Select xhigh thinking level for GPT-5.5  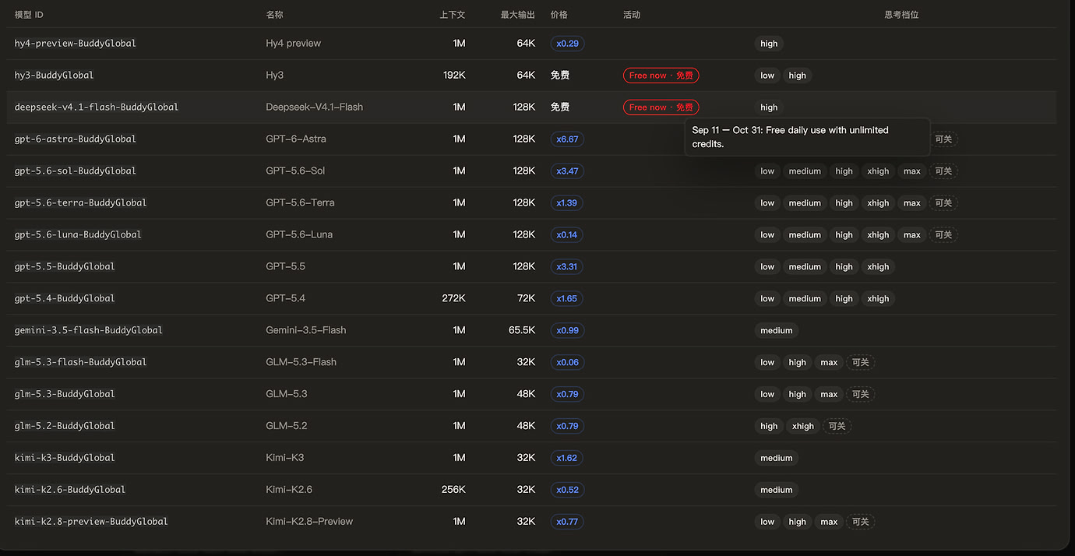click(x=878, y=266)
